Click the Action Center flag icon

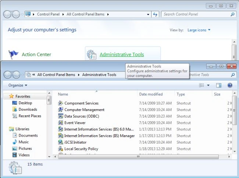(13, 55)
